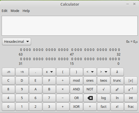The height and width of the screenshot is (113, 139).
Task: Click the int button
Action: [x=131, y=98]
